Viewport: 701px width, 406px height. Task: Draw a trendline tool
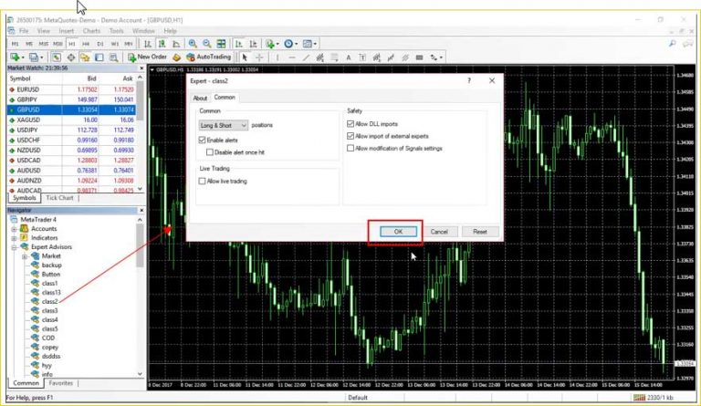pyautogui.click(x=306, y=57)
